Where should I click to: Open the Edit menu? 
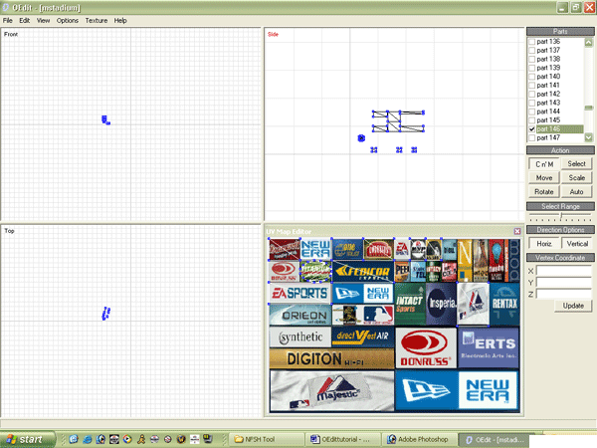click(x=24, y=21)
